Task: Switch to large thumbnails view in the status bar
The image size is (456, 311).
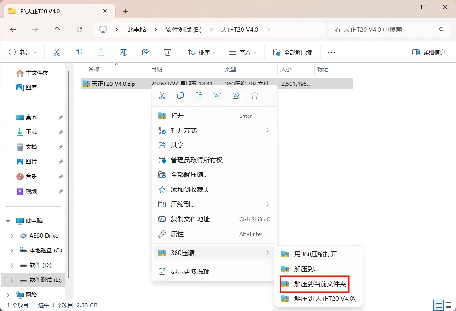Action: (449, 305)
